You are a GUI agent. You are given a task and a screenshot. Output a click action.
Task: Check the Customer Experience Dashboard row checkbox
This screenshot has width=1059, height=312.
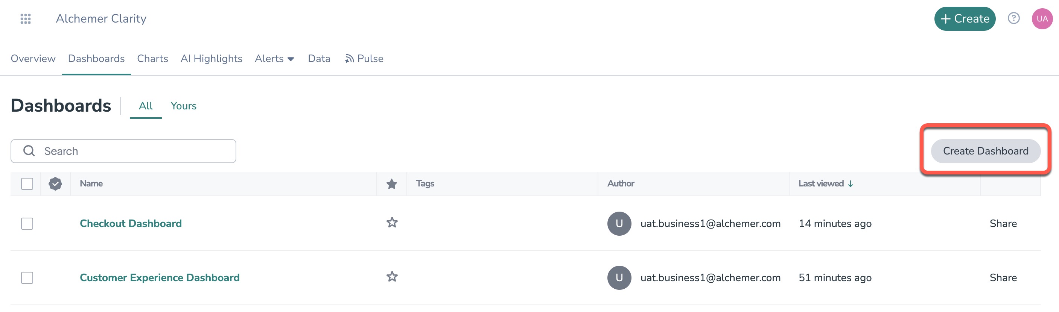(27, 277)
